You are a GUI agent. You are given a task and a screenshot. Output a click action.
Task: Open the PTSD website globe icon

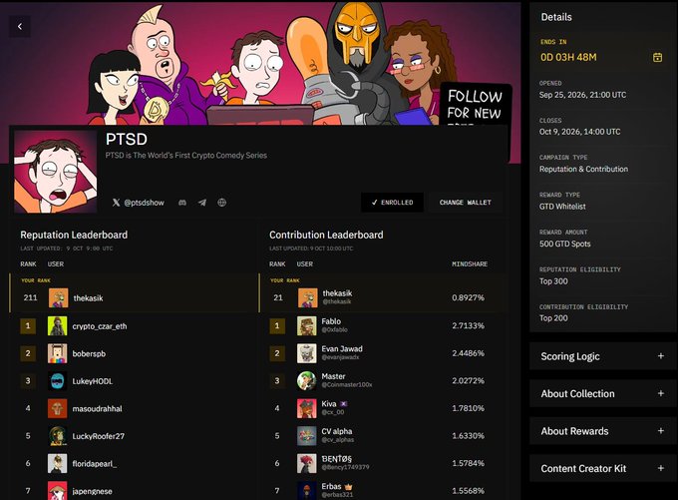pos(221,203)
